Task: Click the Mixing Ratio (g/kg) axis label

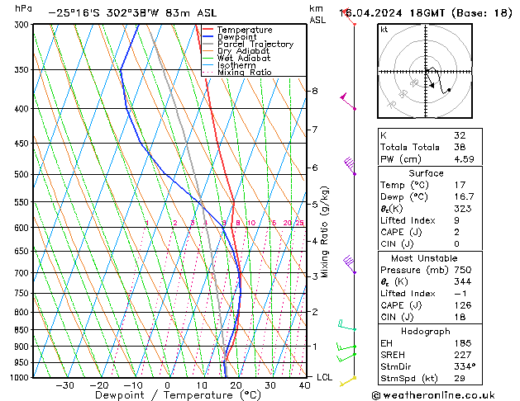Action: coord(325,232)
